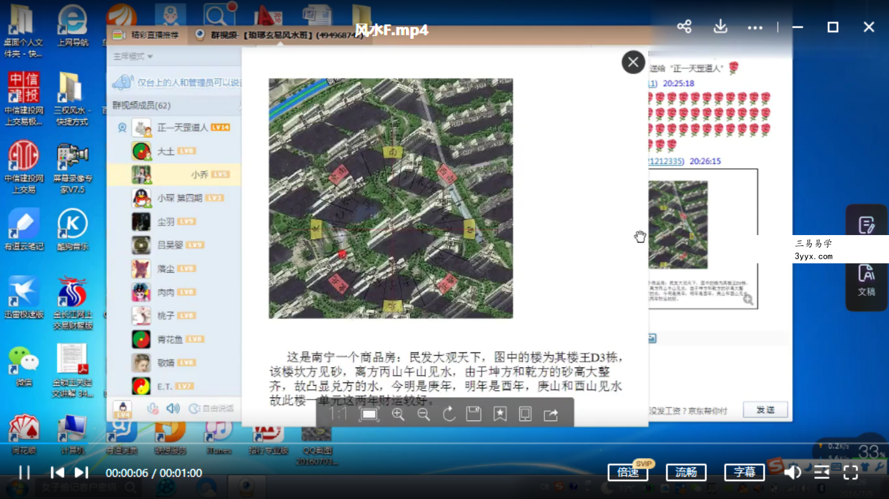Open the three-dot more options menu
Image resolution: width=889 pixels, height=499 pixels.
pos(755,28)
